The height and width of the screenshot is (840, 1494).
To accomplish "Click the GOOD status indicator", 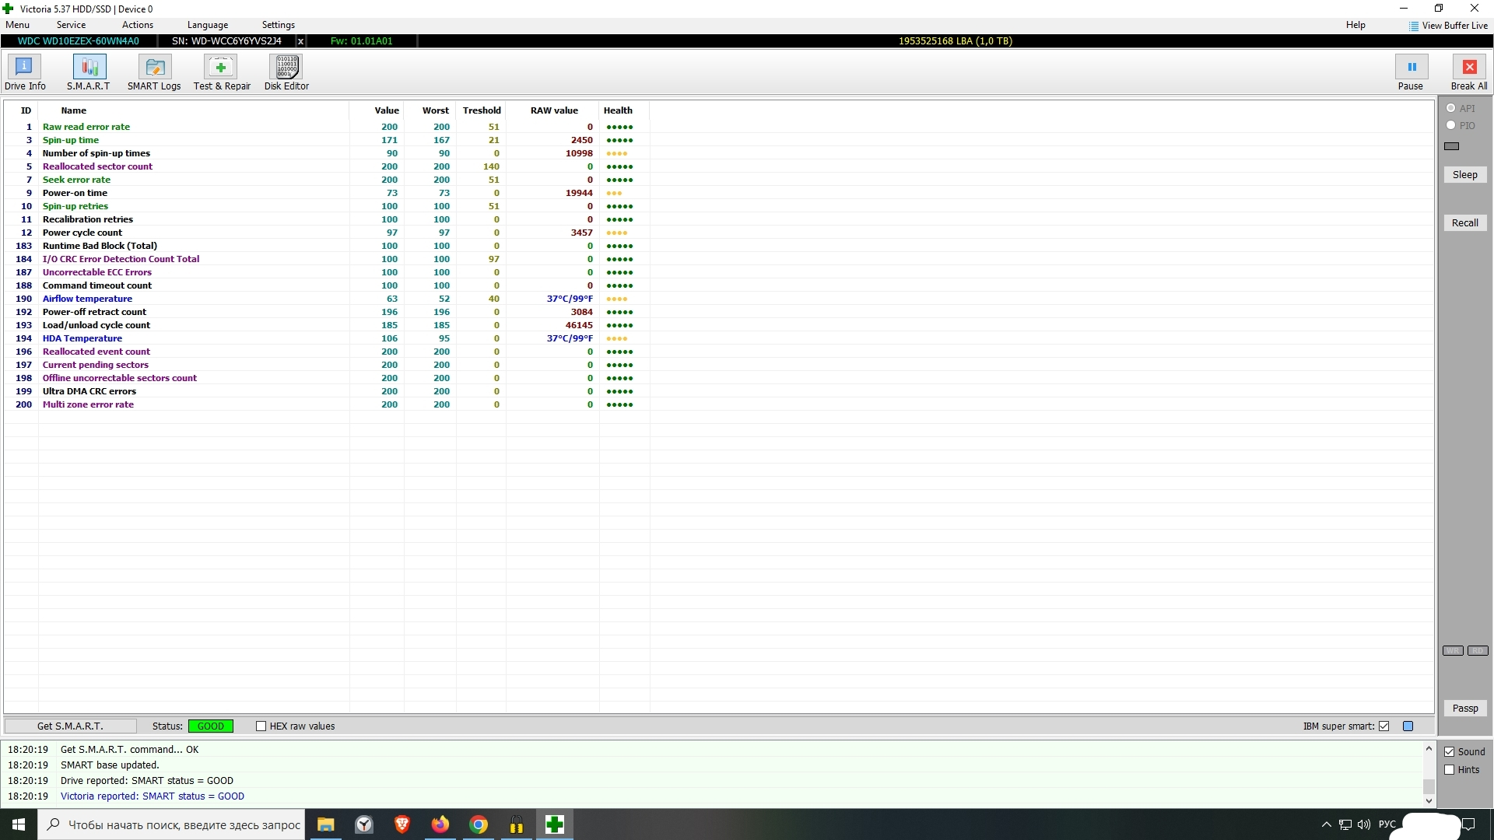I will 211,726.
